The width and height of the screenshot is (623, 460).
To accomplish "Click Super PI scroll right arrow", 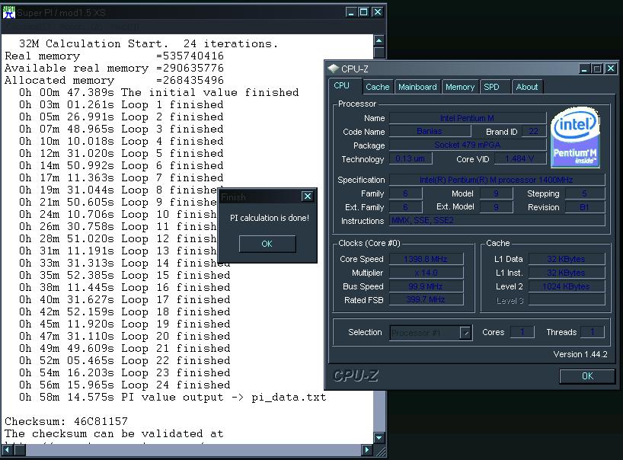I will pos(367,450).
